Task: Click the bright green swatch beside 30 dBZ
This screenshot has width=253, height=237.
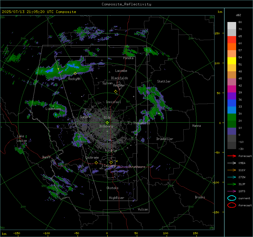Action: coord(232,117)
